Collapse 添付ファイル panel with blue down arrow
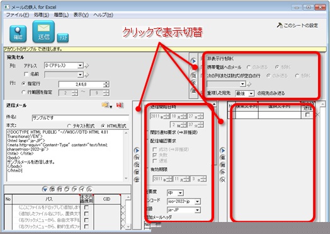 45,189
